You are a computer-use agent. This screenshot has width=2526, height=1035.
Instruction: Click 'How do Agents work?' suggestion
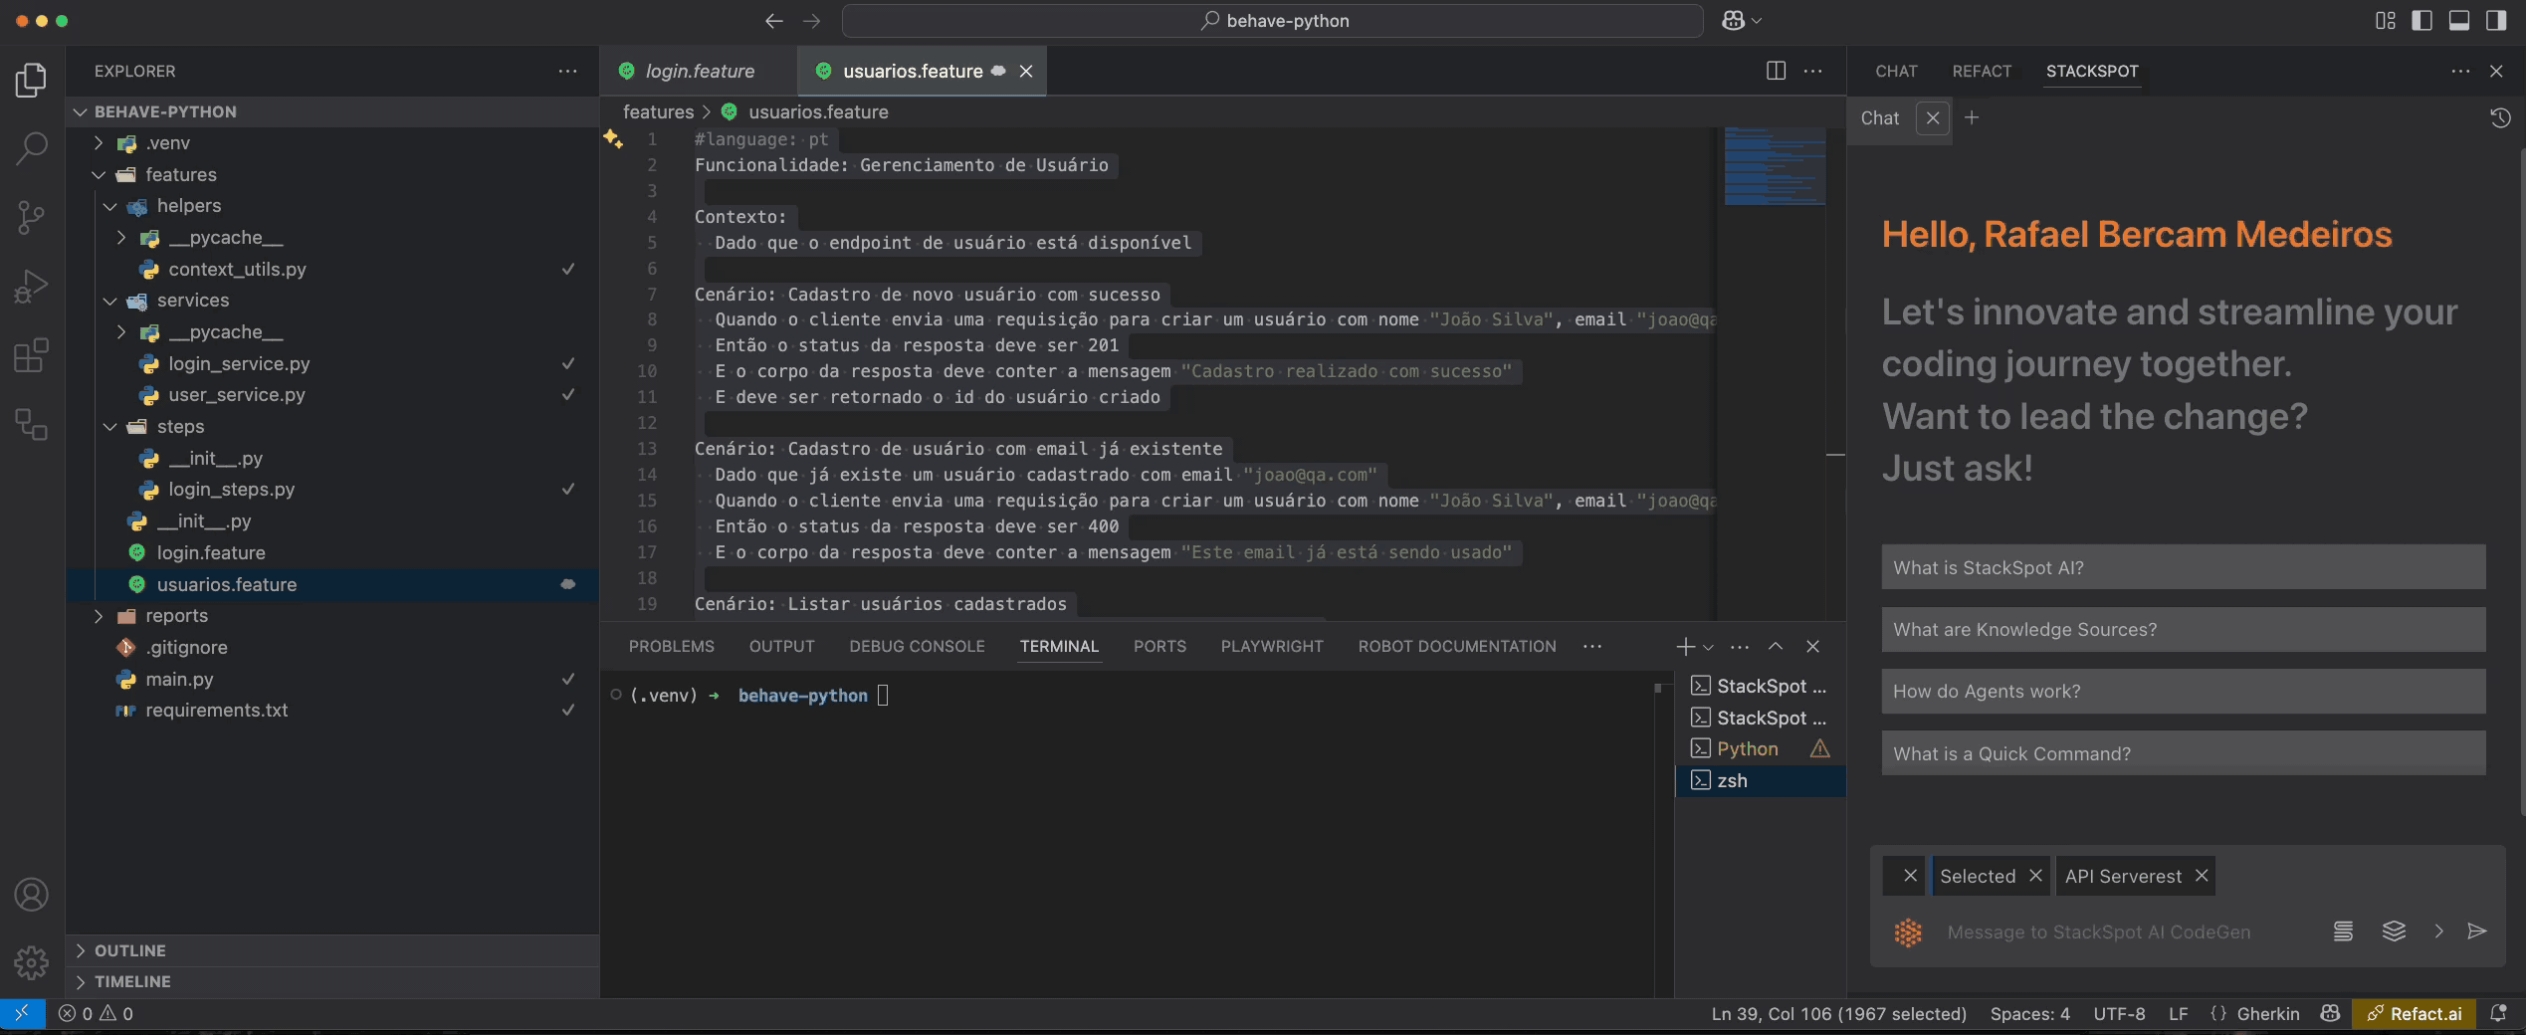point(2183,692)
